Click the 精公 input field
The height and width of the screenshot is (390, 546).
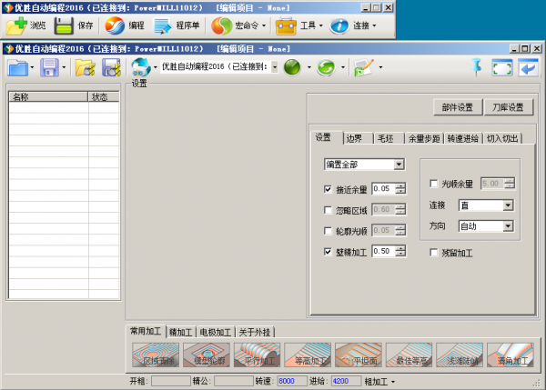[x=233, y=381]
